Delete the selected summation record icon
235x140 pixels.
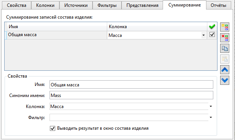[224, 38]
